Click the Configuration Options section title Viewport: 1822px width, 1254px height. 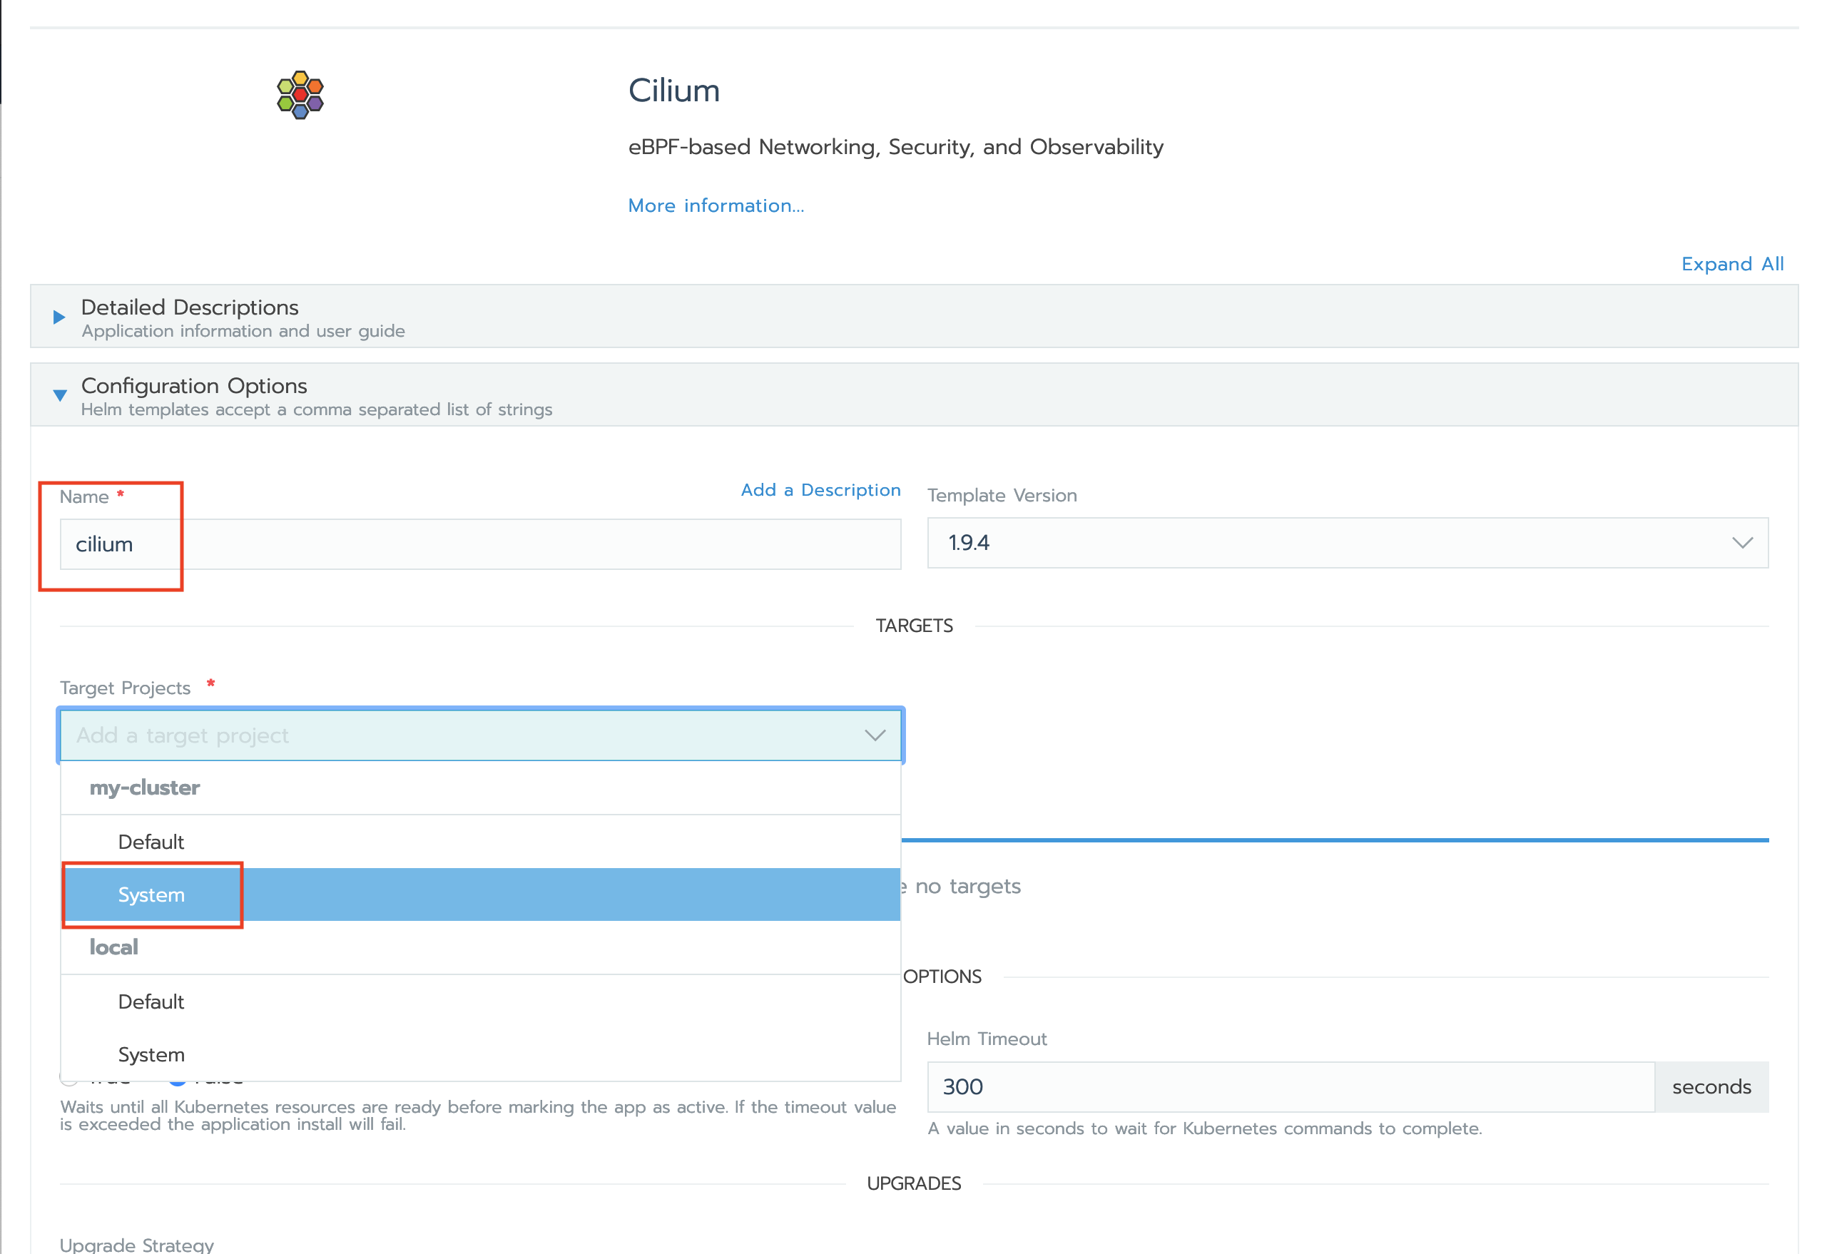pos(194,386)
